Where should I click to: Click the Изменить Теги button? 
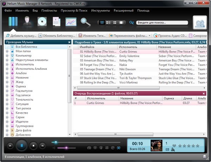pos(92,36)
